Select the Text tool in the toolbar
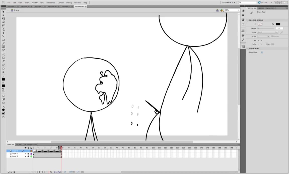 [x=3, y=33]
